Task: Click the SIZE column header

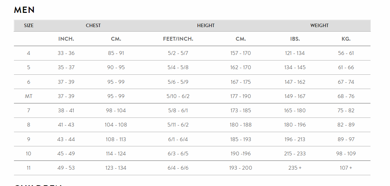Action: [x=29, y=25]
